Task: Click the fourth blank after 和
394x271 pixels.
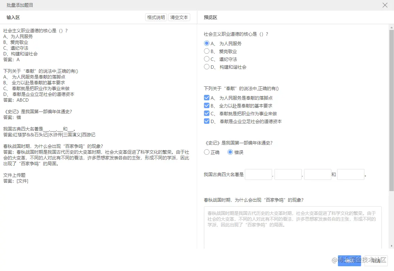Action: coord(350,174)
